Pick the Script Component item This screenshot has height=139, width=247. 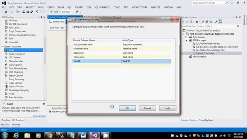pos(17,31)
